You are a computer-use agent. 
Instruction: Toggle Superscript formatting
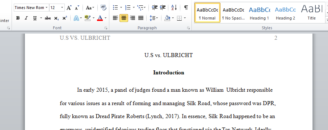(65, 18)
